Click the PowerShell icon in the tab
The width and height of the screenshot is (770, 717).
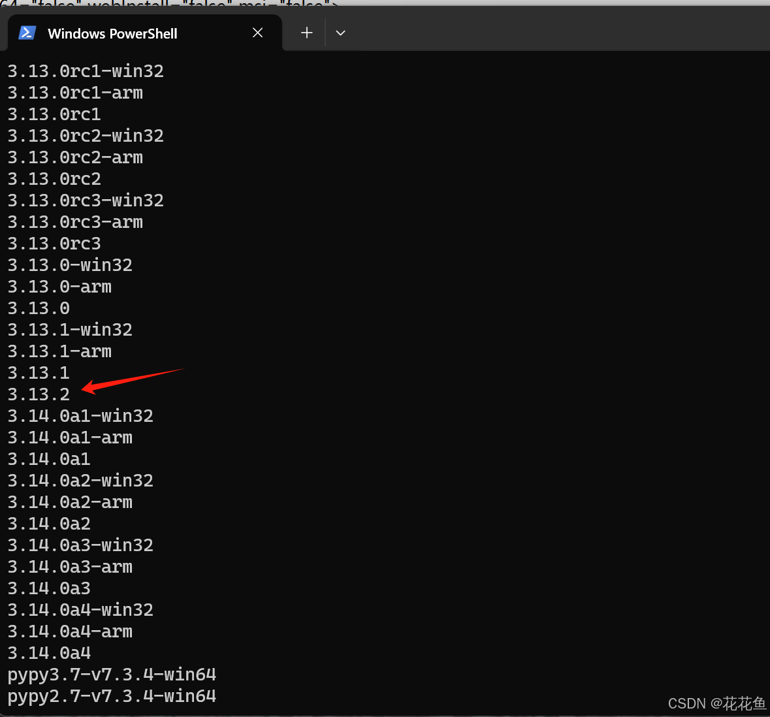(27, 33)
